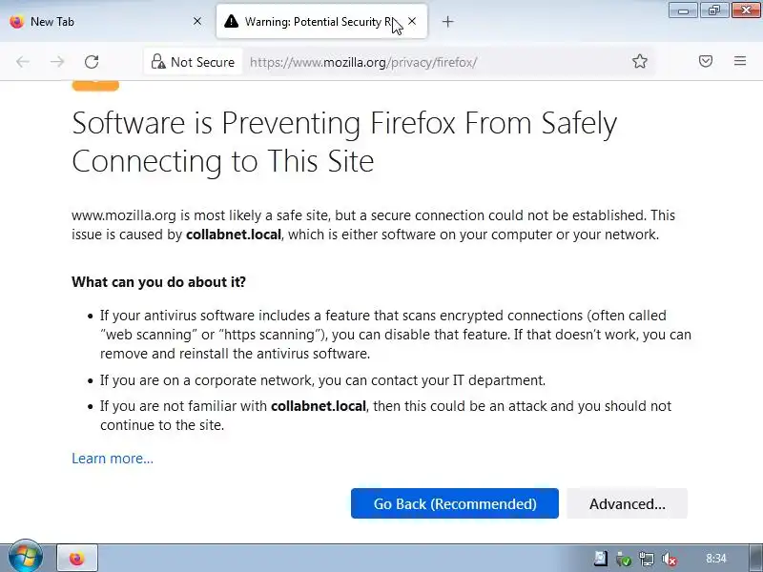This screenshot has height=572, width=763.
Task: Click the Not Secure lock icon
Action: [x=159, y=62]
